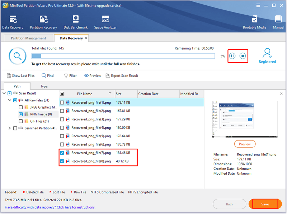The height and width of the screenshot is (214, 287).
Task: Click the orange Save button
Action: tap(265, 204)
